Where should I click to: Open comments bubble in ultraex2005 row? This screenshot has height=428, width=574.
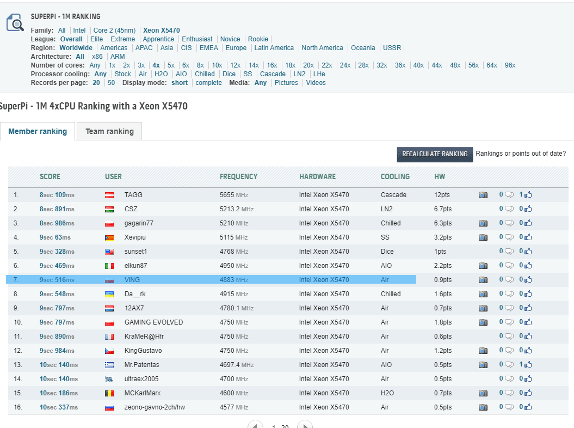pos(509,379)
